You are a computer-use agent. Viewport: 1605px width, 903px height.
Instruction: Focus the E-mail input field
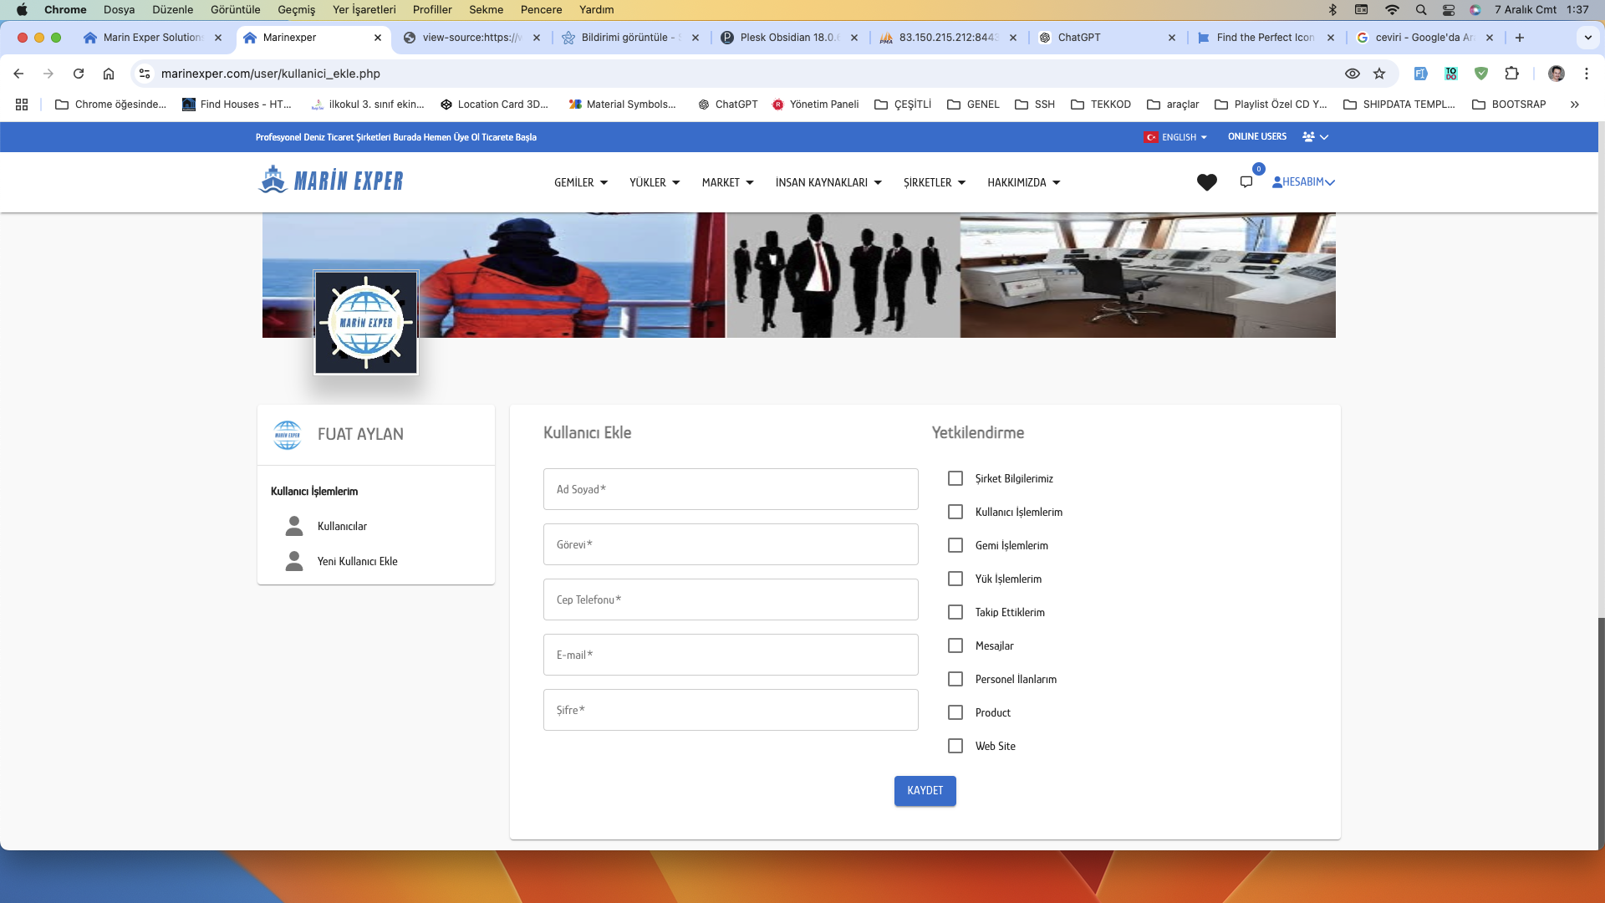731,655
